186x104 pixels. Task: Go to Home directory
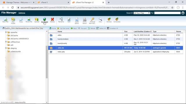[x=53, y=28]
